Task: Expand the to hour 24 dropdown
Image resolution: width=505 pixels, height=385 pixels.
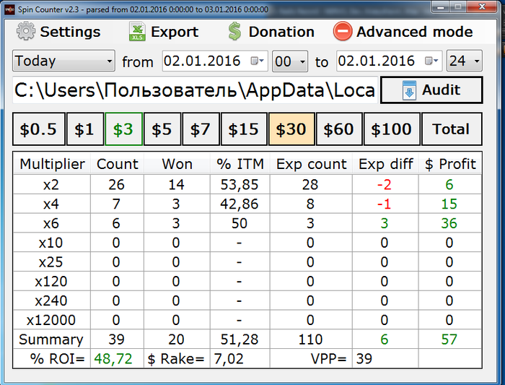Action: point(464,61)
